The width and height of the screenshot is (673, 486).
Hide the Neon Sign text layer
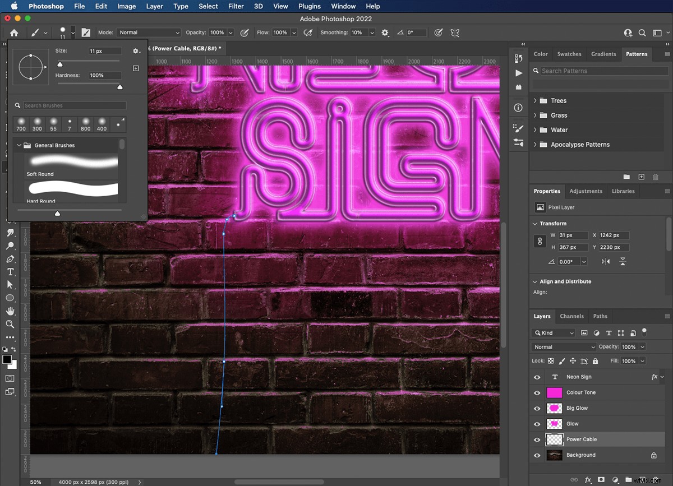click(537, 377)
